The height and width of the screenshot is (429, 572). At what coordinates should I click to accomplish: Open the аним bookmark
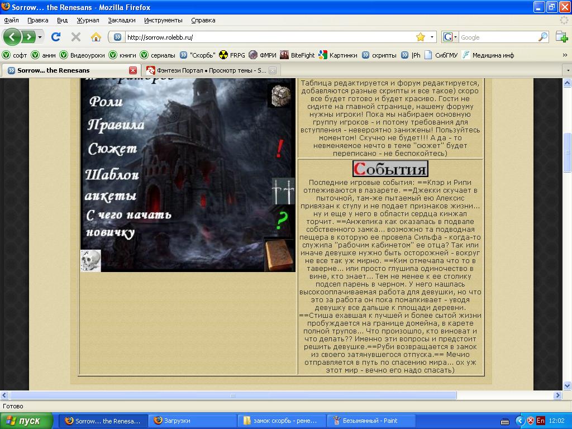click(x=44, y=55)
